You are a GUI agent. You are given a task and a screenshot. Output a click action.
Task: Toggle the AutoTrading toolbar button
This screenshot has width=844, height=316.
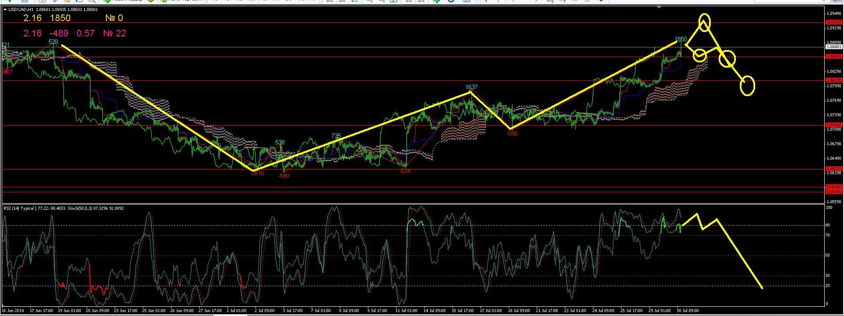[x=180, y=1]
